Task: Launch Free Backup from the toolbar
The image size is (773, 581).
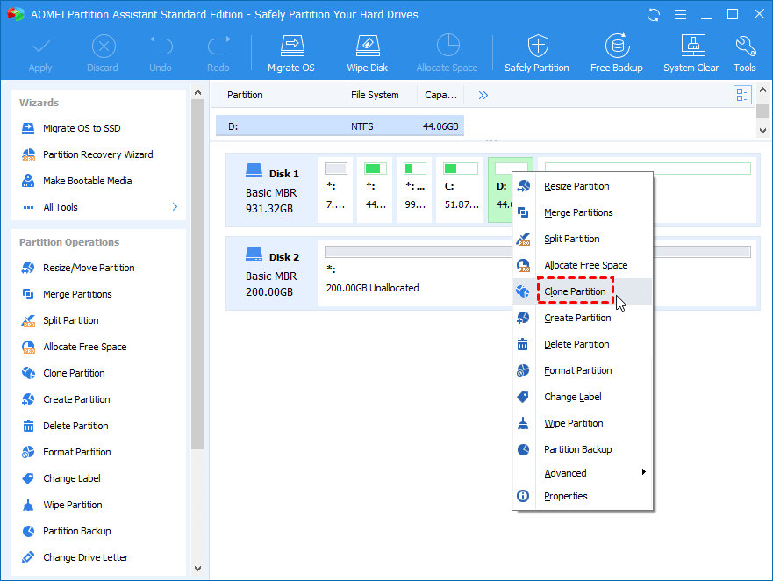Action: click(616, 54)
